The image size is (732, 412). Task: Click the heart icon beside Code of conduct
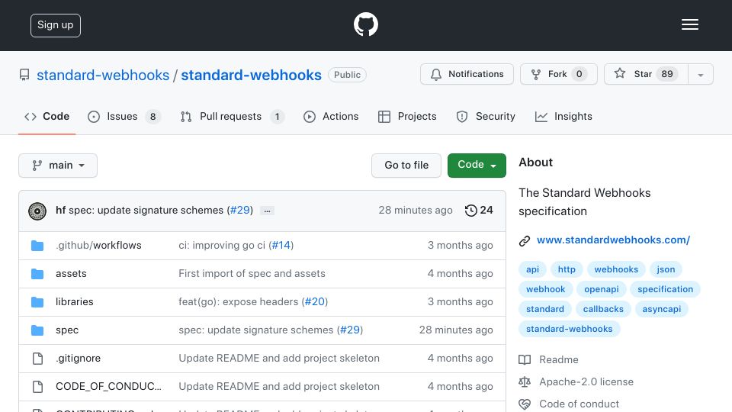click(x=525, y=404)
